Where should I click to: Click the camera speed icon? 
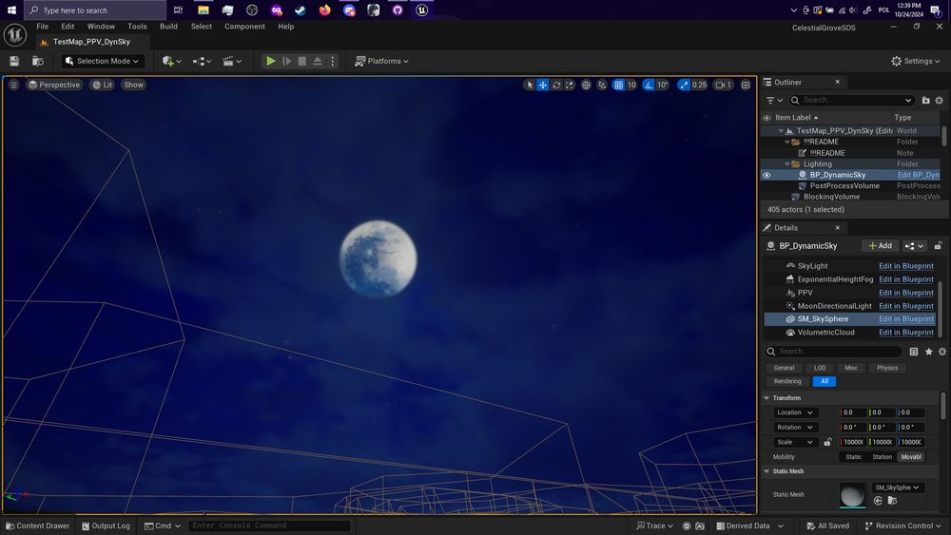(724, 85)
